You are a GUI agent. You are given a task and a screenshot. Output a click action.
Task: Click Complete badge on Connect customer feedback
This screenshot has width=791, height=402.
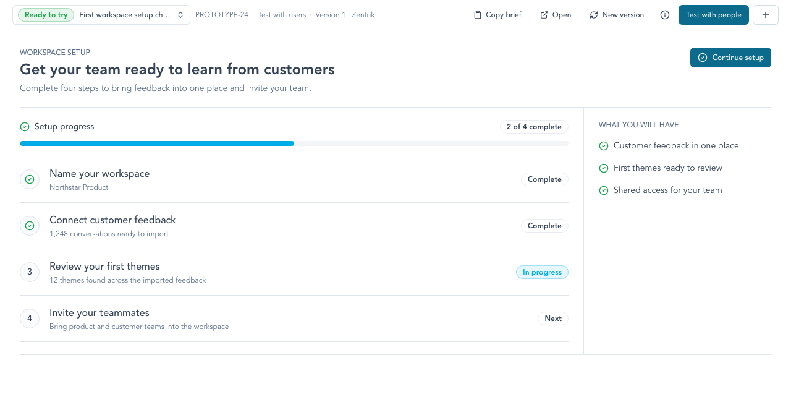click(x=544, y=226)
